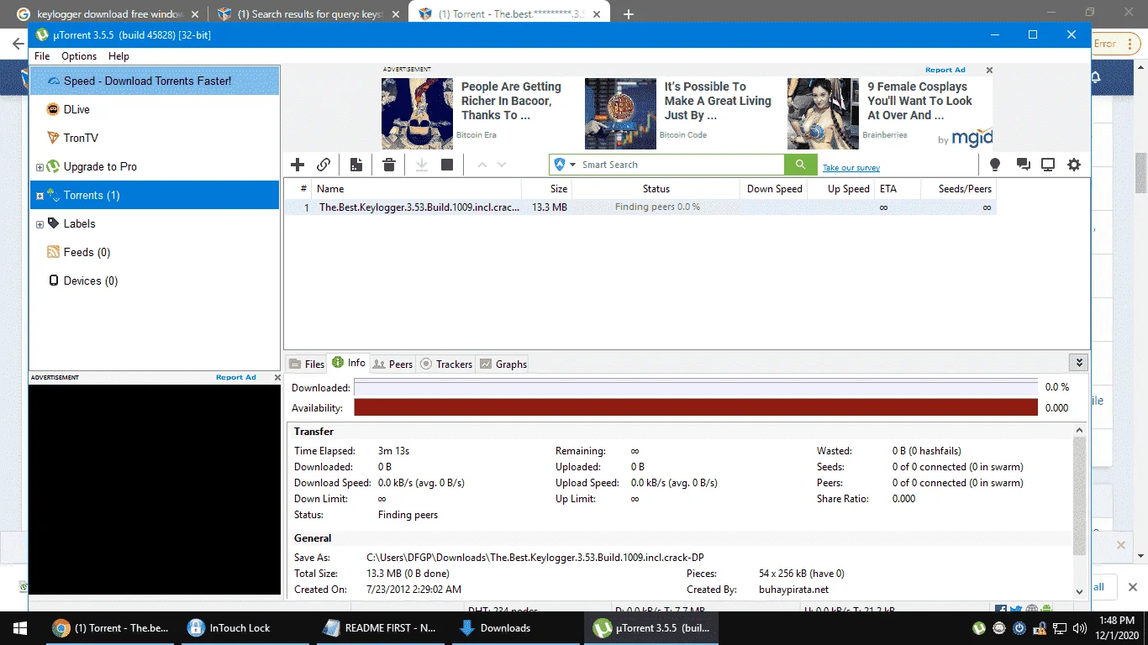
Task: Switch to the Trackers tab
Action: pos(446,364)
